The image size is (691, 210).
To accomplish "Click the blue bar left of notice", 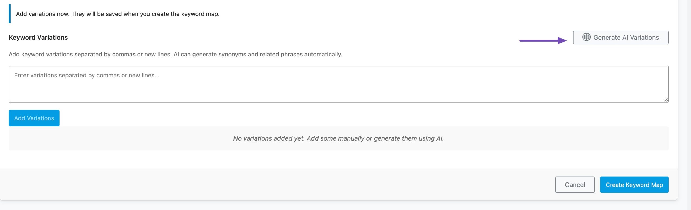I will (x=10, y=14).
